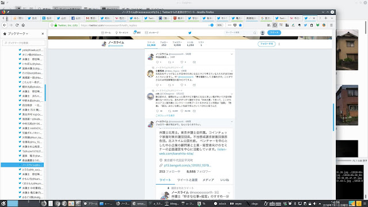Open the KDE application launcher
The height and width of the screenshot is (207, 368).
[x=3, y=204]
